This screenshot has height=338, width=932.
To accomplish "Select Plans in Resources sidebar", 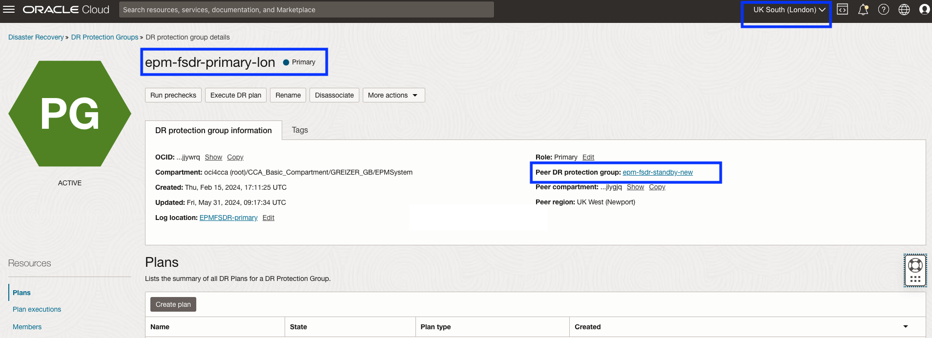I will click(21, 293).
